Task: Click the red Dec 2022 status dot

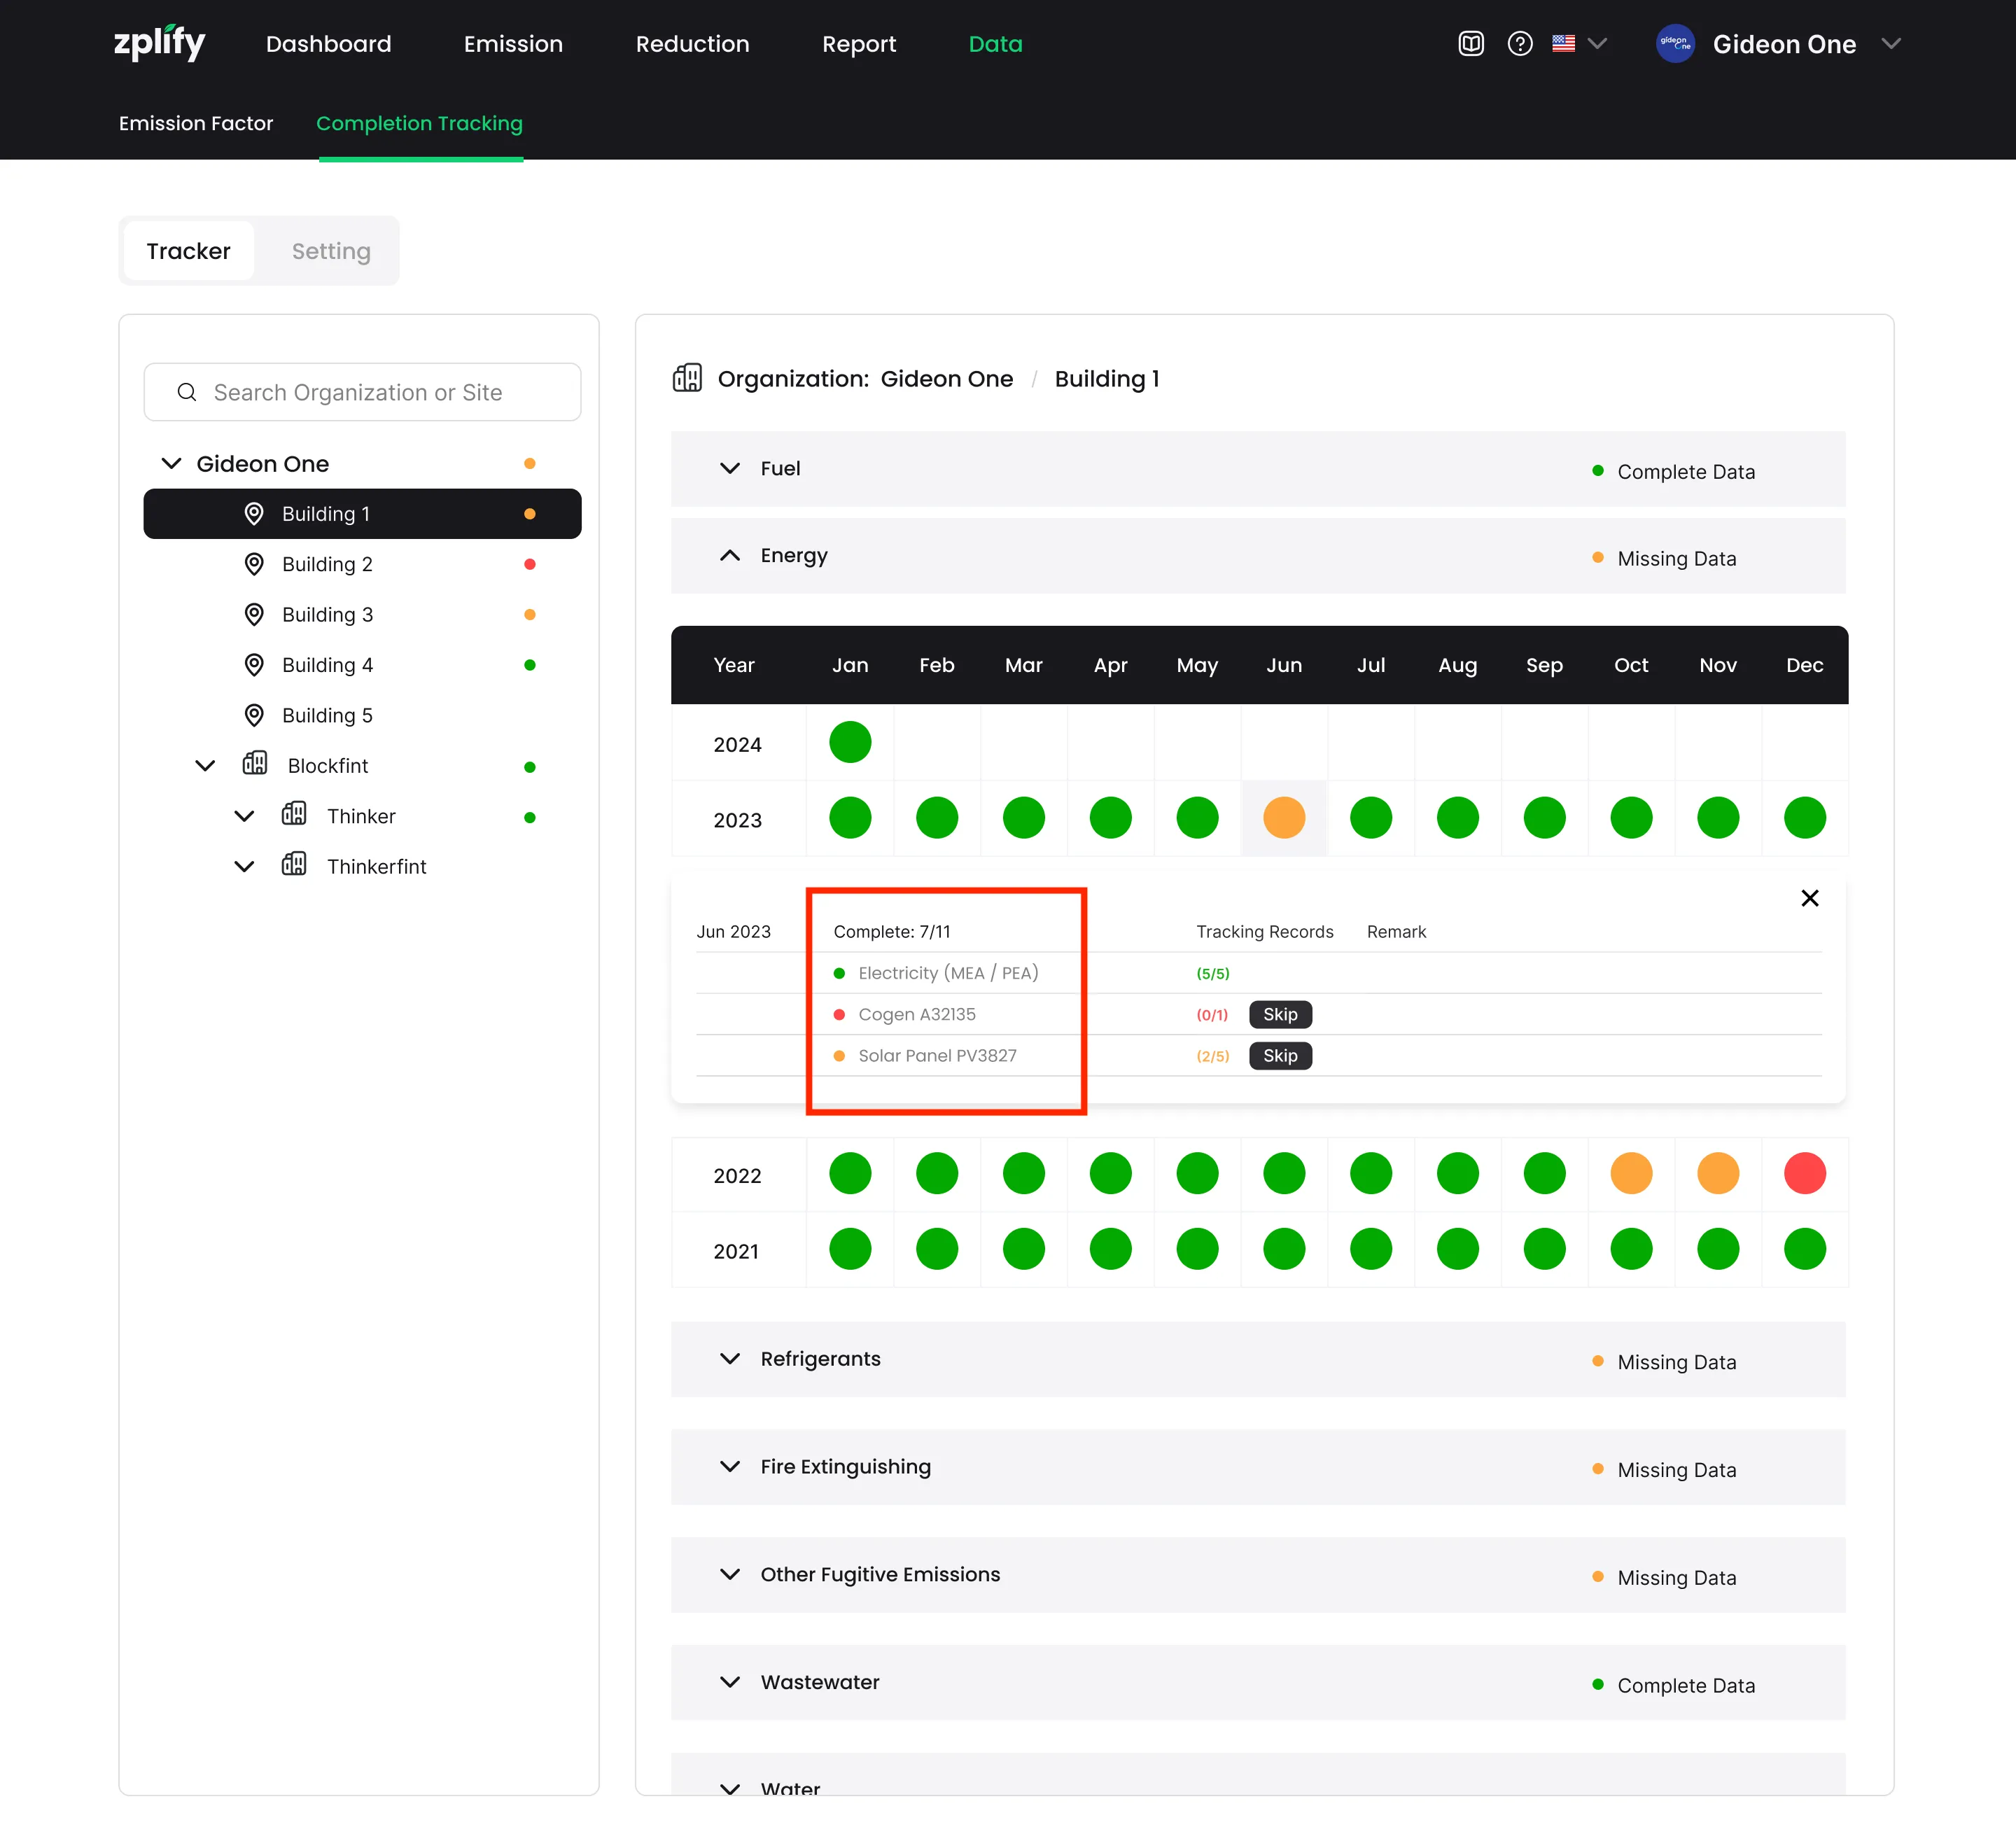Action: [x=1804, y=1173]
